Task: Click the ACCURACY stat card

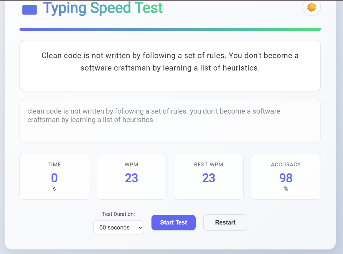Action: (286, 177)
